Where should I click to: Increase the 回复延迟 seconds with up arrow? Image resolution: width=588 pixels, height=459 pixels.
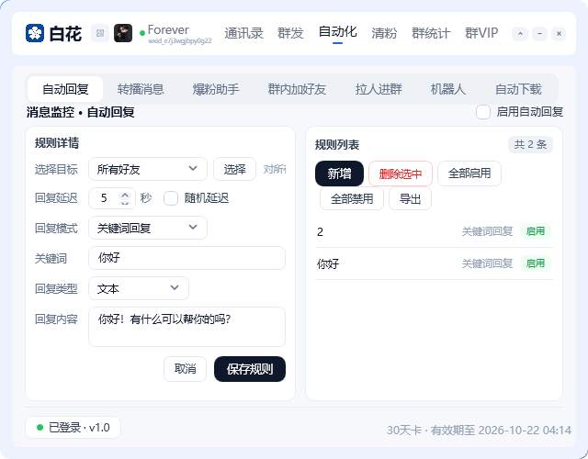(x=125, y=195)
